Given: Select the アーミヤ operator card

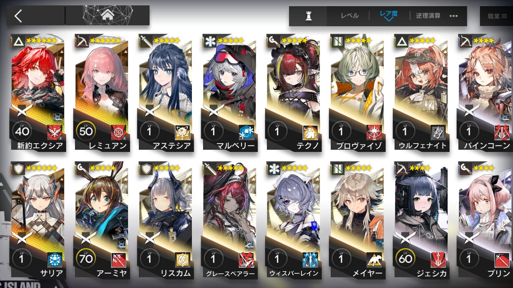Looking at the screenshot, I should [102, 221].
